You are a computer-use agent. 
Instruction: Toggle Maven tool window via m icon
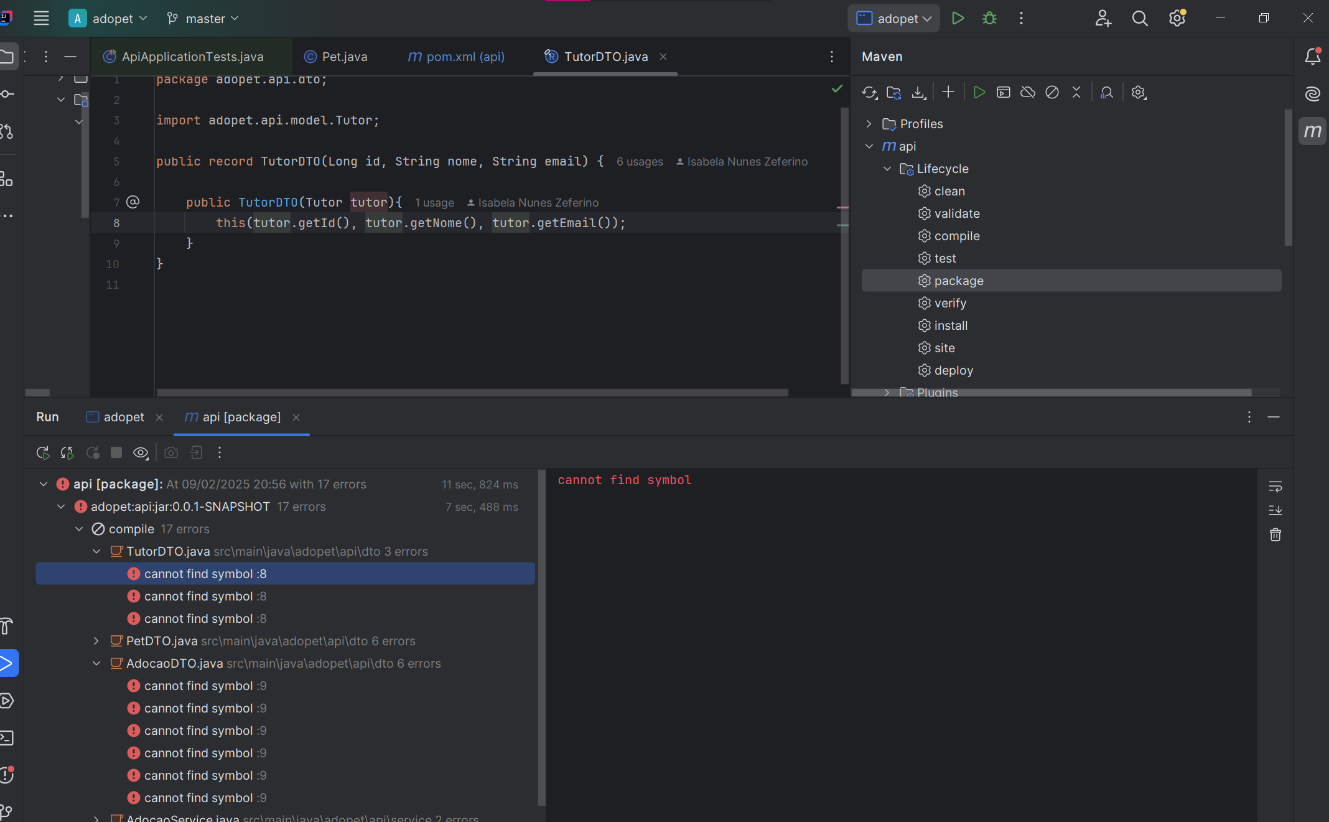coord(1313,131)
